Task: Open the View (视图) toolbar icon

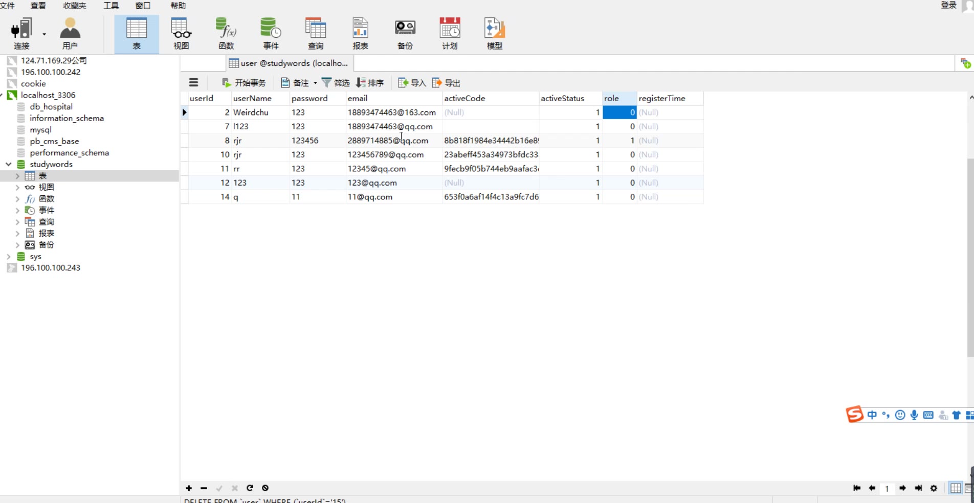Action: coord(181,33)
